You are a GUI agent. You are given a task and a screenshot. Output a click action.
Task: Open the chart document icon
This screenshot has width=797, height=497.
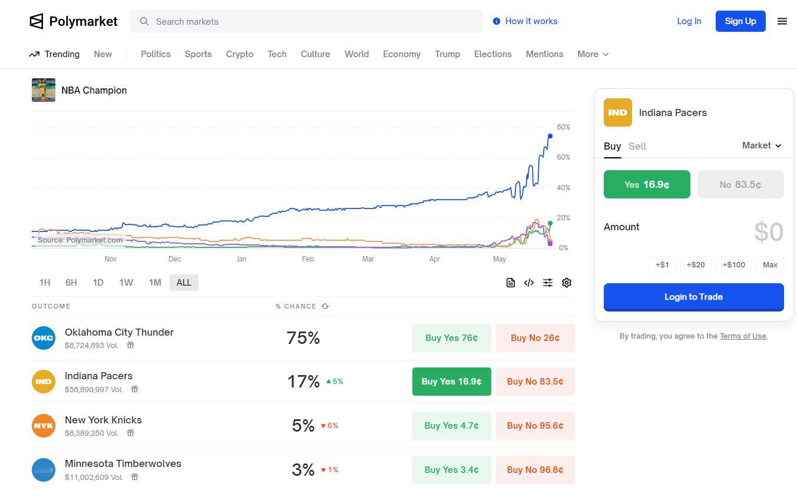coord(511,283)
